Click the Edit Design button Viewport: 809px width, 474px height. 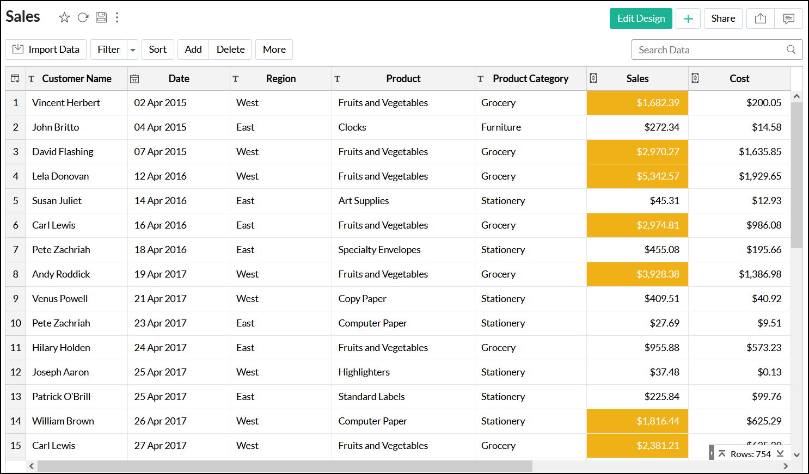pos(640,19)
